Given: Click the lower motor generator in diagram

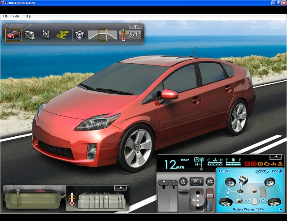Looking at the screenshot, I should [239, 201].
